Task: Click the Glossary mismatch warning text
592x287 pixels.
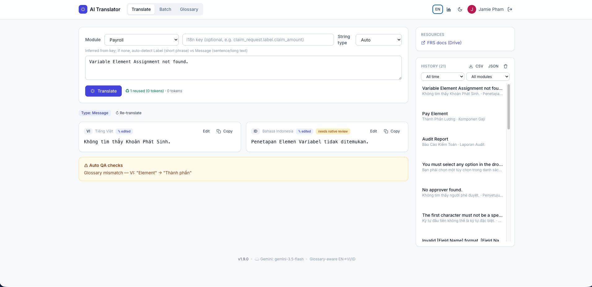Action: [x=138, y=173]
